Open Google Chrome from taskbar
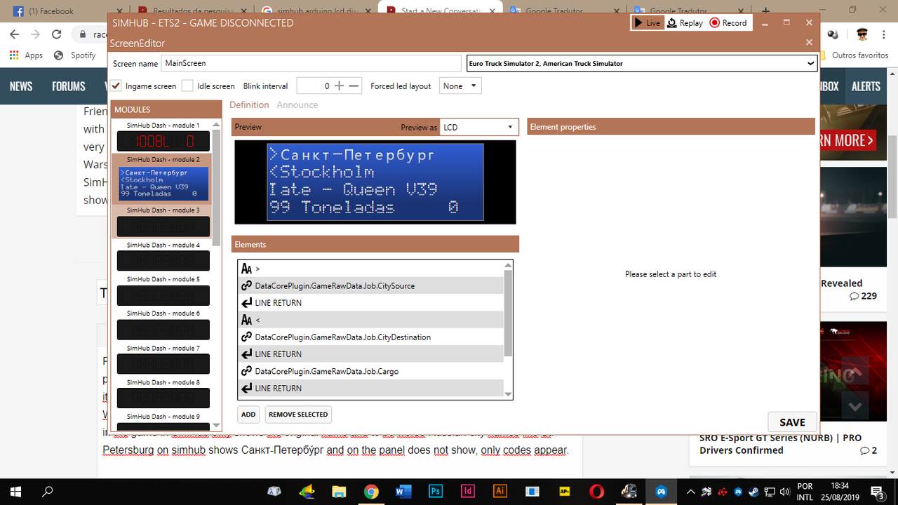 point(371,491)
